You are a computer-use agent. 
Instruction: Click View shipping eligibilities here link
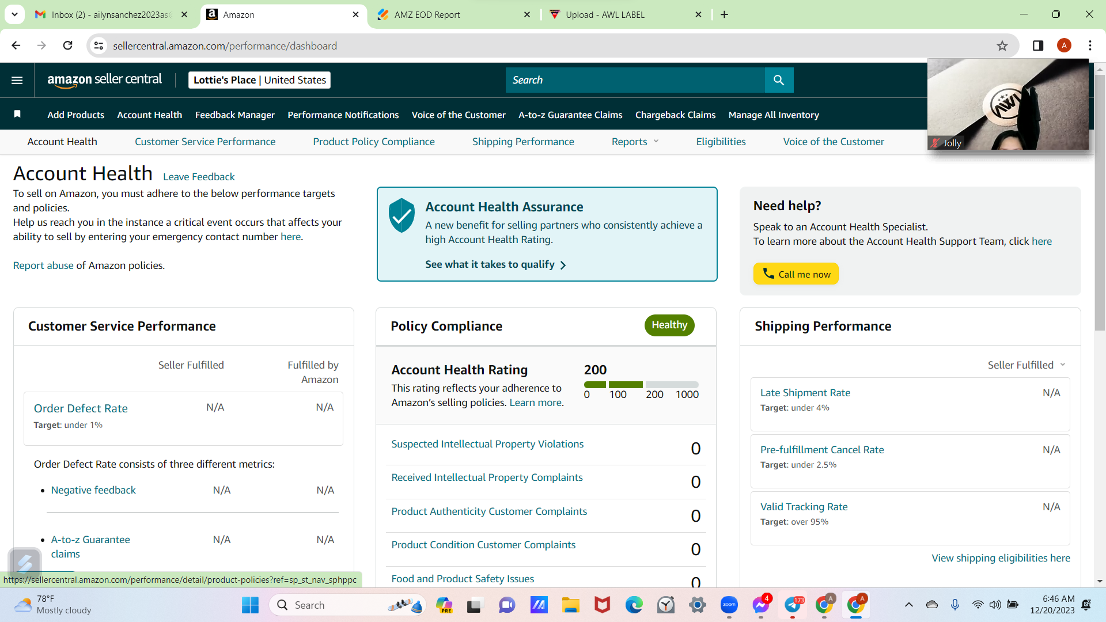pyautogui.click(x=1001, y=558)
